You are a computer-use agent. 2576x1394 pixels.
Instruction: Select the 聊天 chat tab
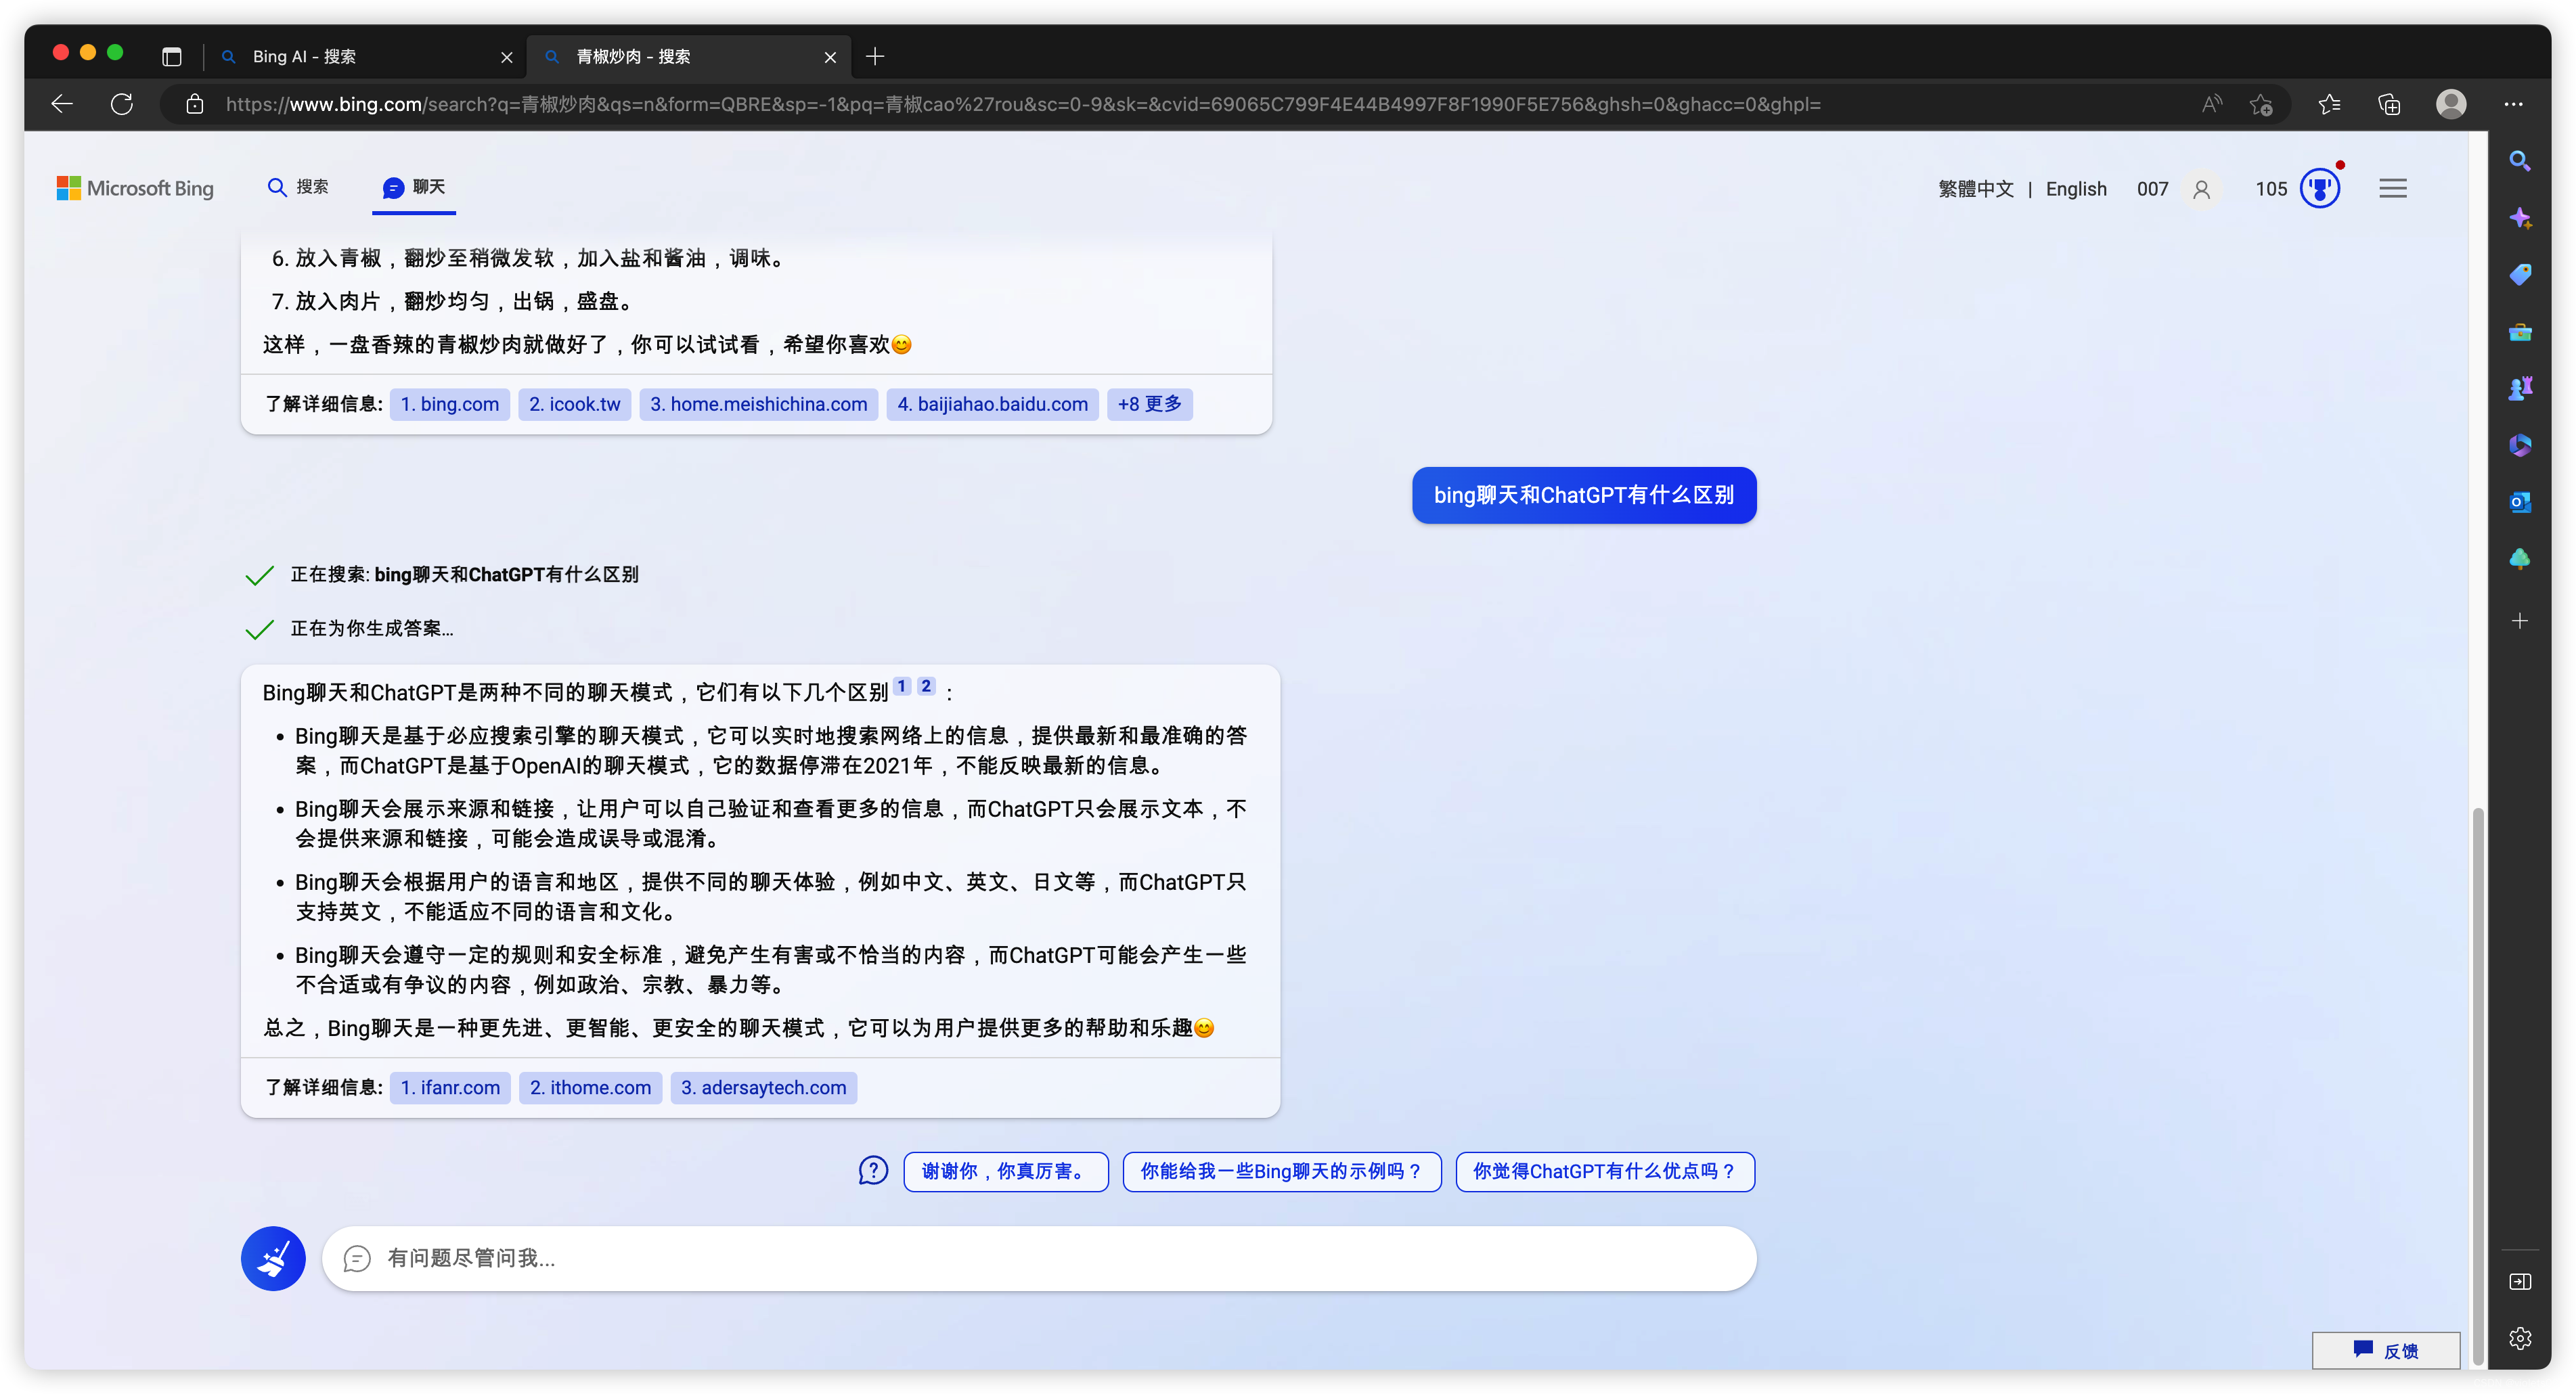(x=414, y=187)
